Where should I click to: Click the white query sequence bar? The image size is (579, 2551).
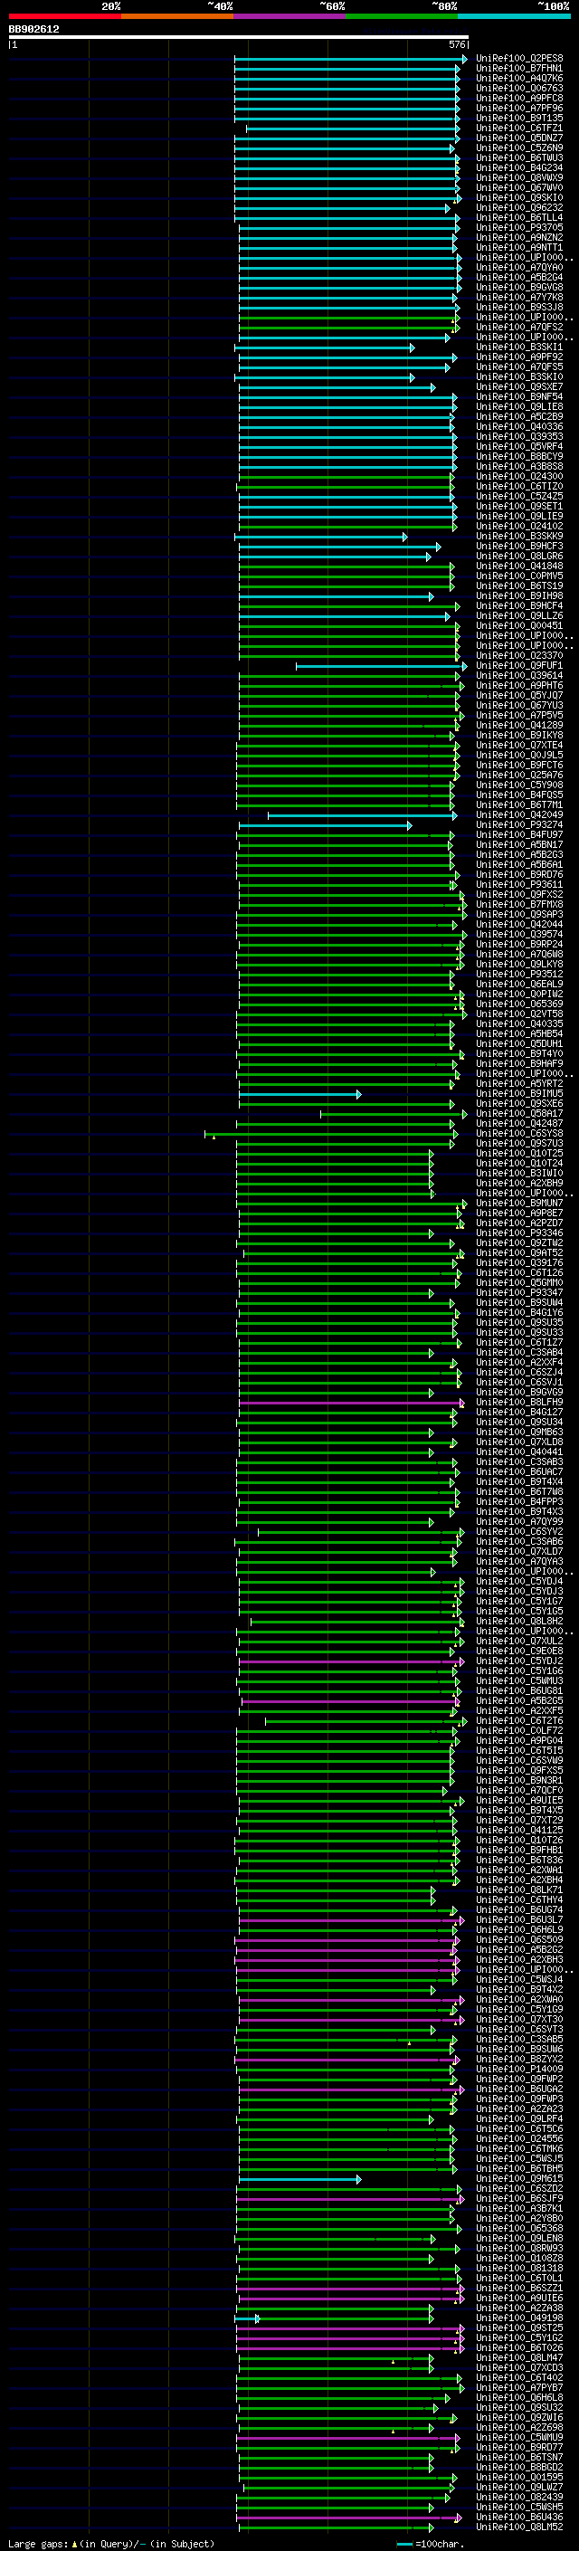239,38
